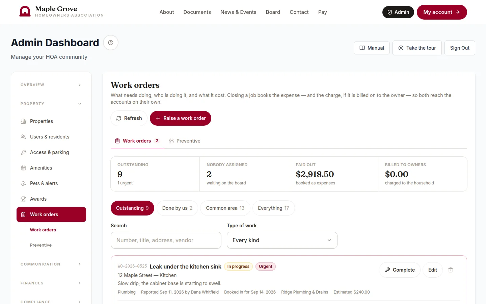Click the Nobody Assigned summary card
486x304 pixels.
click(244, 174)
